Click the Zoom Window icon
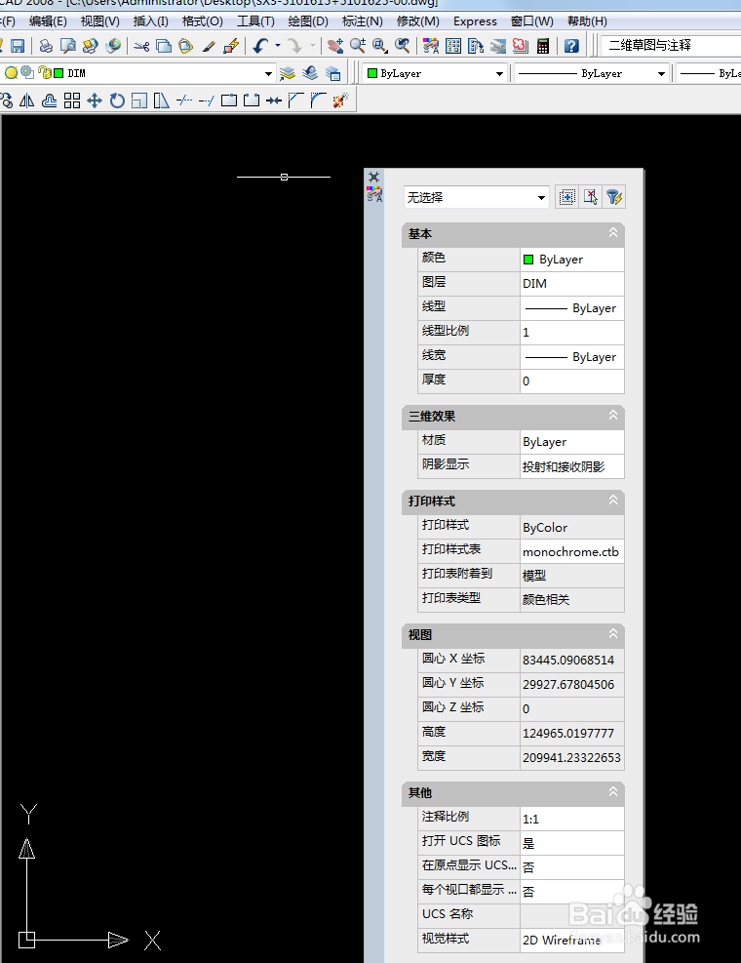The width and height of the screenshot is (741, 963). tap(379, 46)
